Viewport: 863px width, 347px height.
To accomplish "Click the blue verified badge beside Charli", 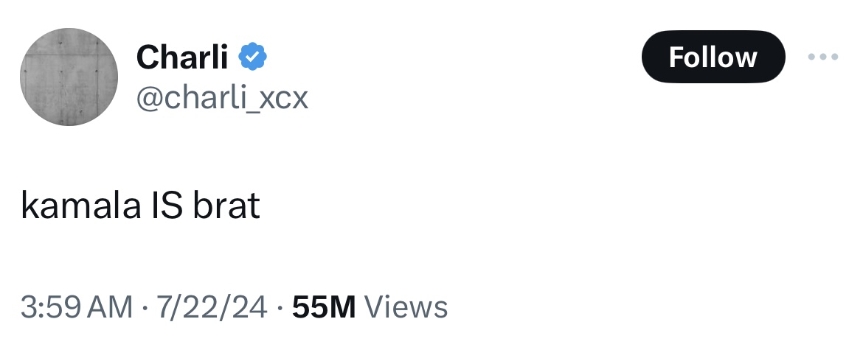I will 253,57.
